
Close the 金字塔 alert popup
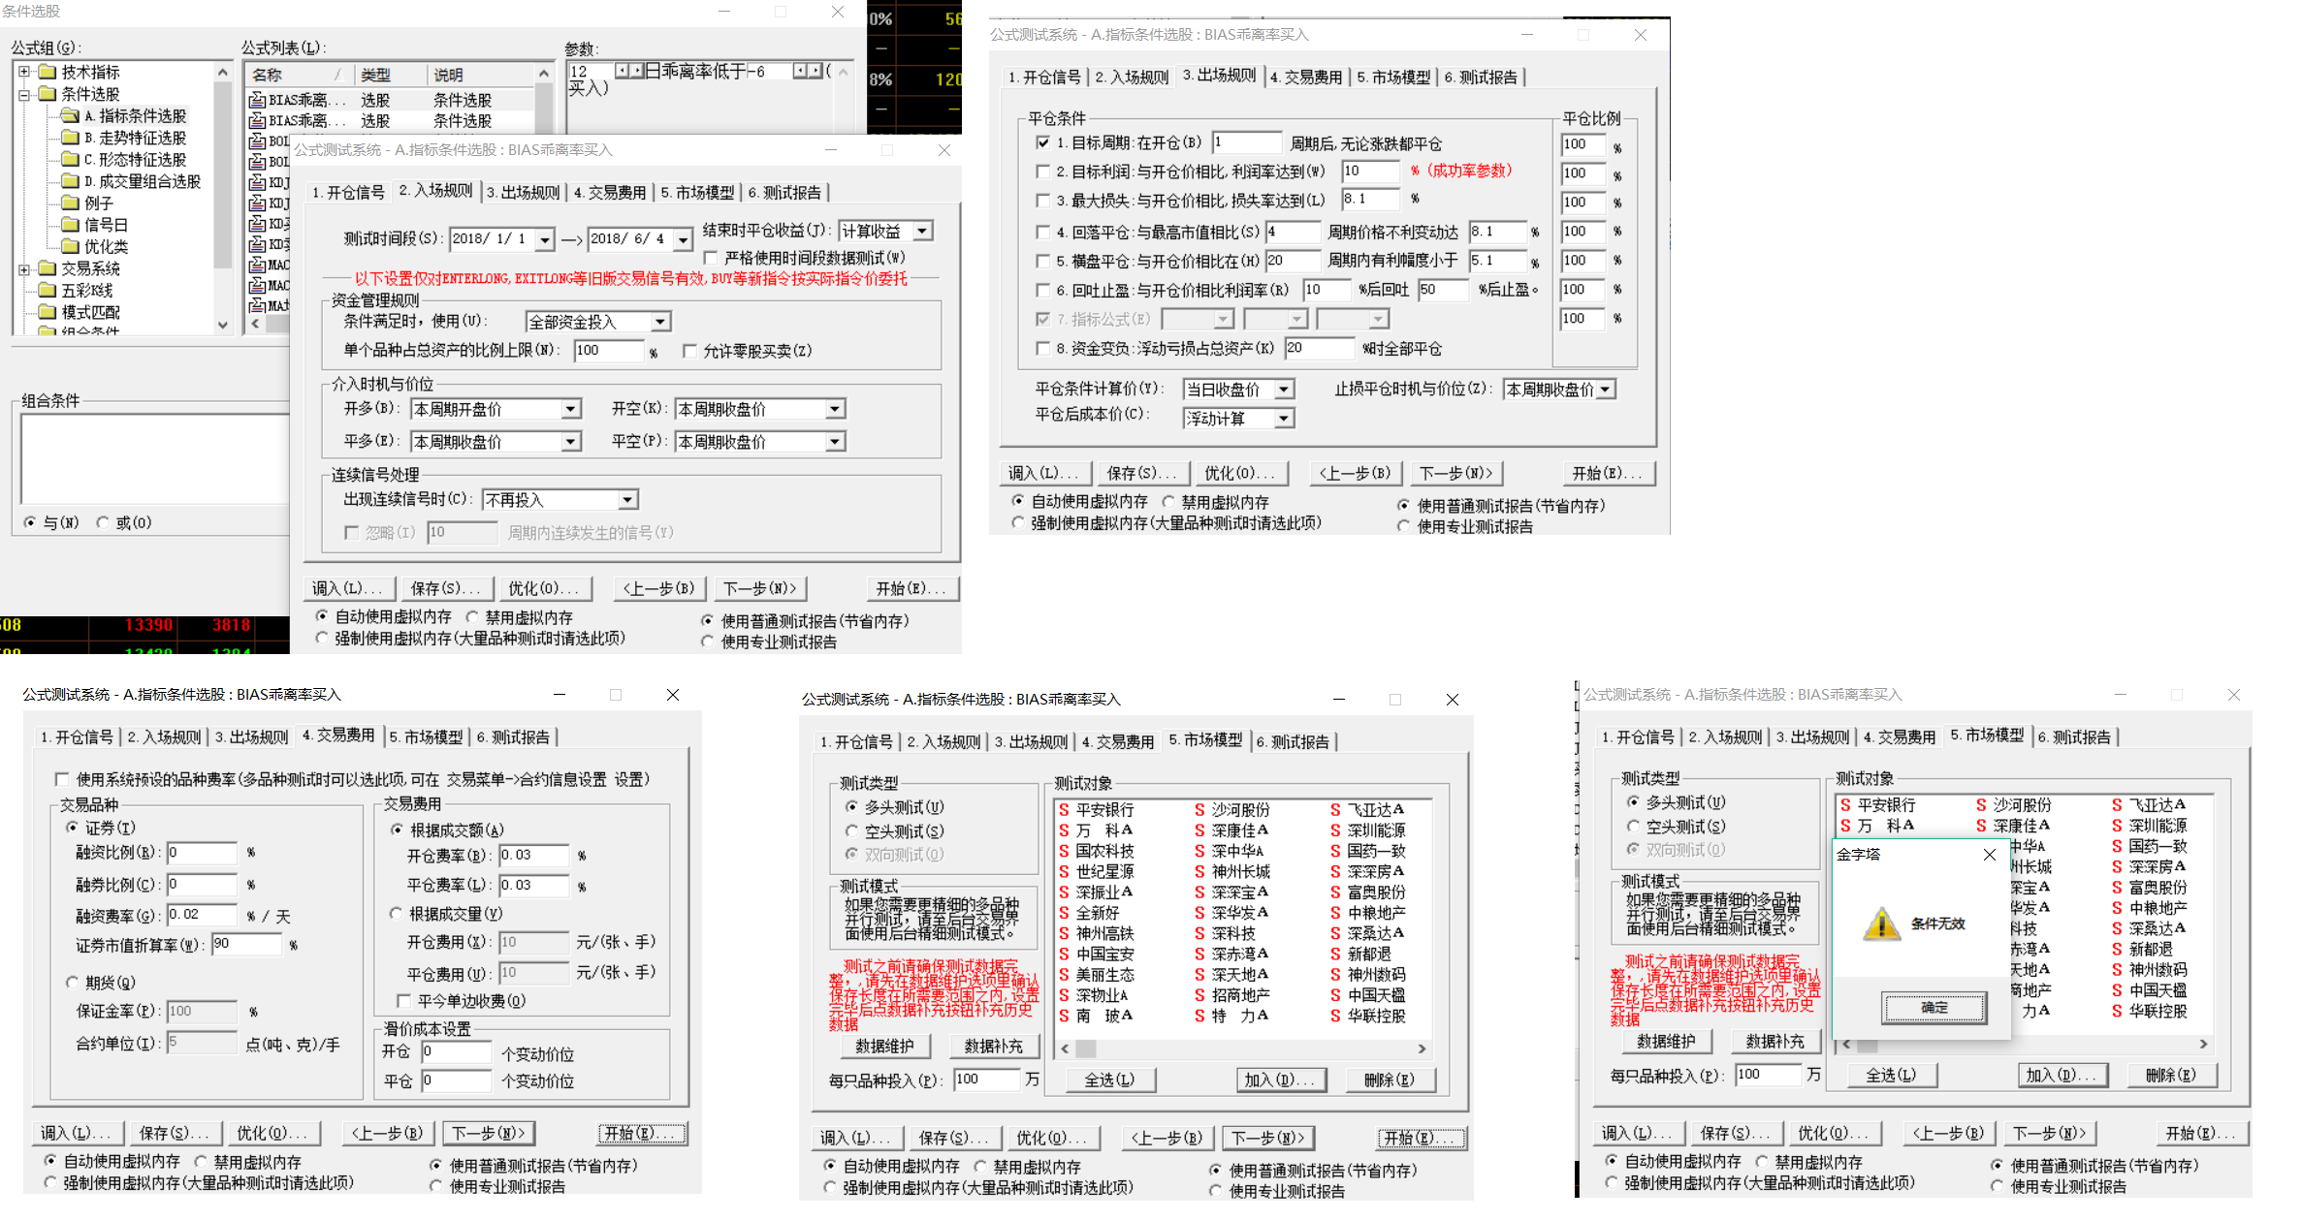click(x=1990, y=855)
